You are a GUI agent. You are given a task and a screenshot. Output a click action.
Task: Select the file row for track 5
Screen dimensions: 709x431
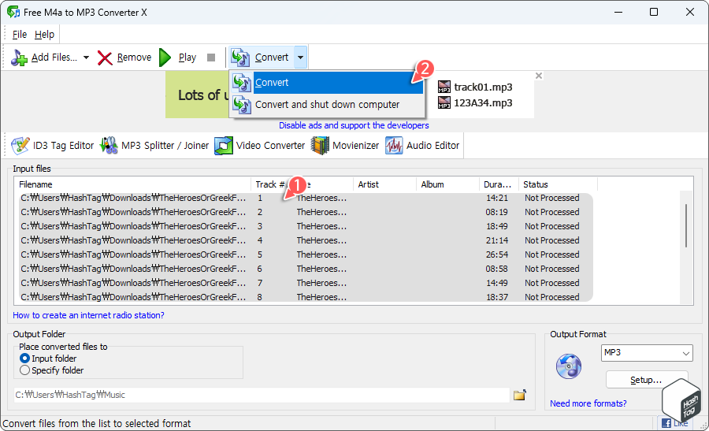click(304, 255)
